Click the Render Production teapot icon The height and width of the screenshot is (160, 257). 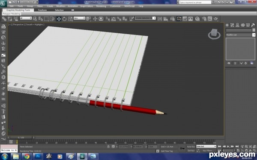[x=216, y=19]
